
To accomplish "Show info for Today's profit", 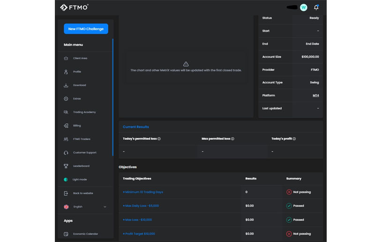I will 294,139.
